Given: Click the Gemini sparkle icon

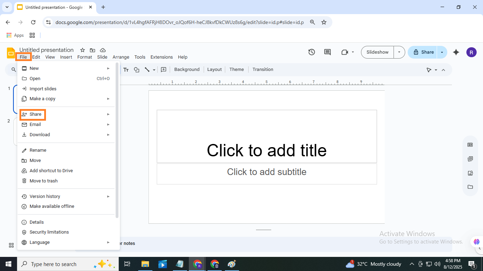Looking at the screenshot, I should [x=456, y=52].
